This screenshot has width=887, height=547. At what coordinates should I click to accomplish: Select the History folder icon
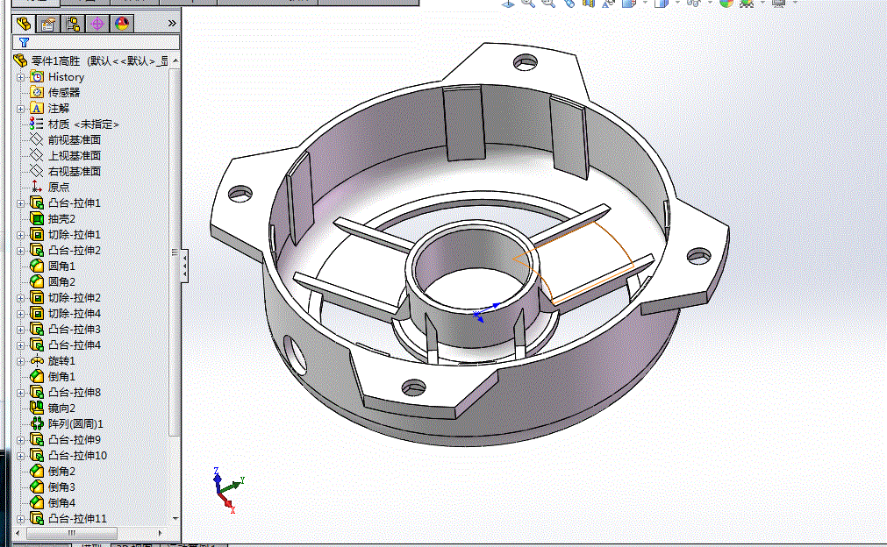pyautogui.click(x=37, y=76)
